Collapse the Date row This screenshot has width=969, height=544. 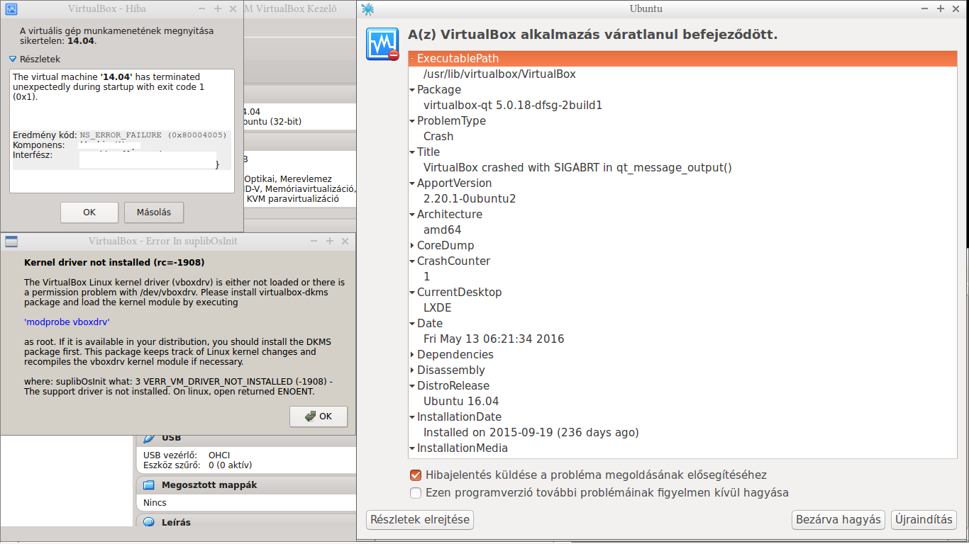coord(412,324)
